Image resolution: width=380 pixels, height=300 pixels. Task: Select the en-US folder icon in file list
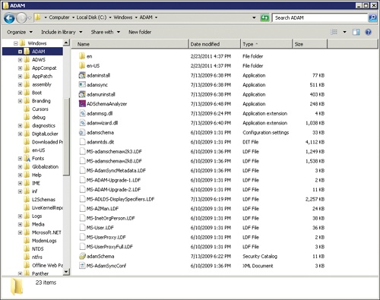(x=82, y=65)
